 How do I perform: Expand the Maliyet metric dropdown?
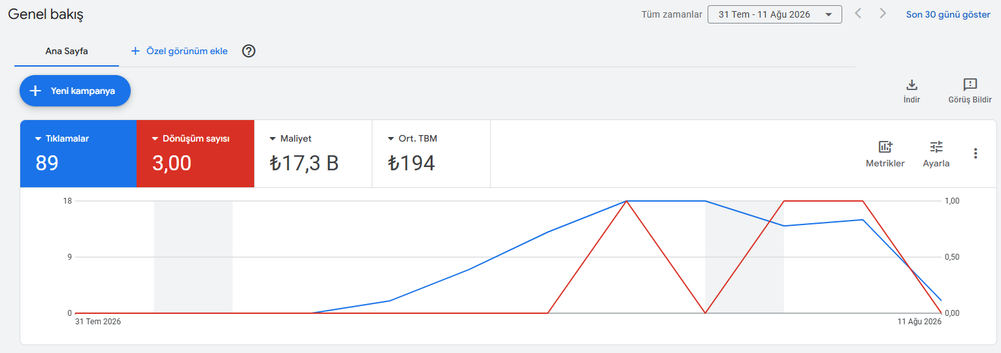click(273, 139)
